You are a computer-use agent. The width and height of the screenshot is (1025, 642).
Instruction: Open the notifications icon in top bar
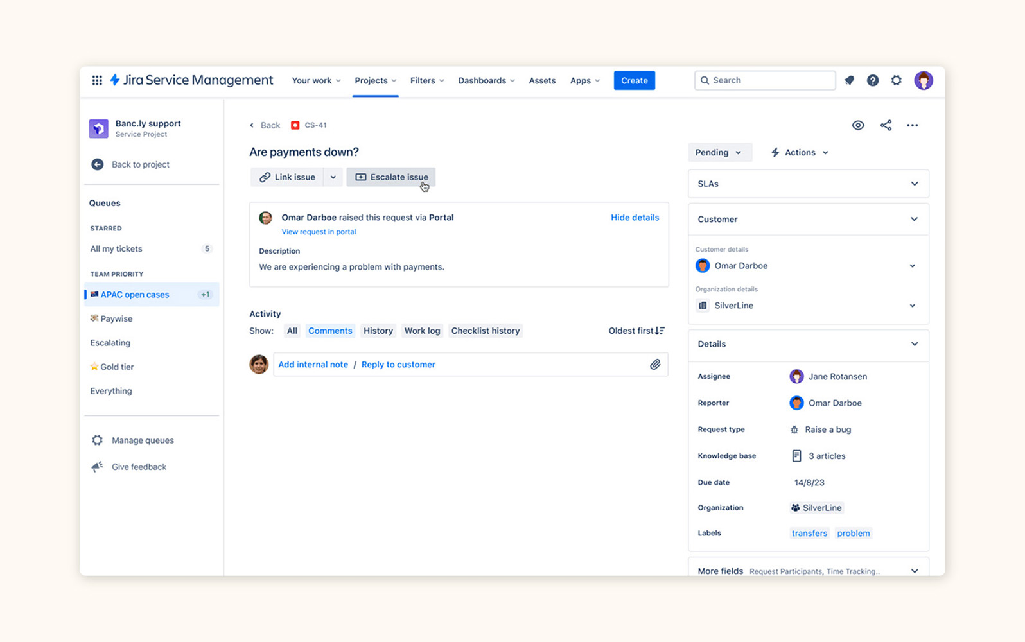pos(849,80)
